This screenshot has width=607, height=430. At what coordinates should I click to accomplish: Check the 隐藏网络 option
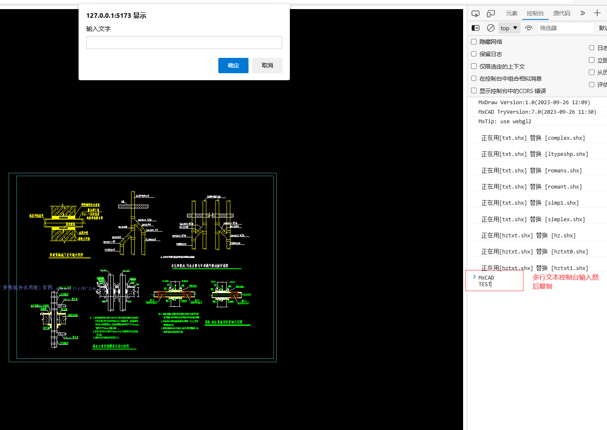click(x=473, y=41)
